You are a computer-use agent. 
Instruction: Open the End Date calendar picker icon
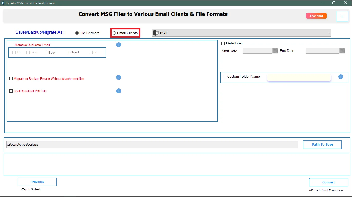click(342, 51)
